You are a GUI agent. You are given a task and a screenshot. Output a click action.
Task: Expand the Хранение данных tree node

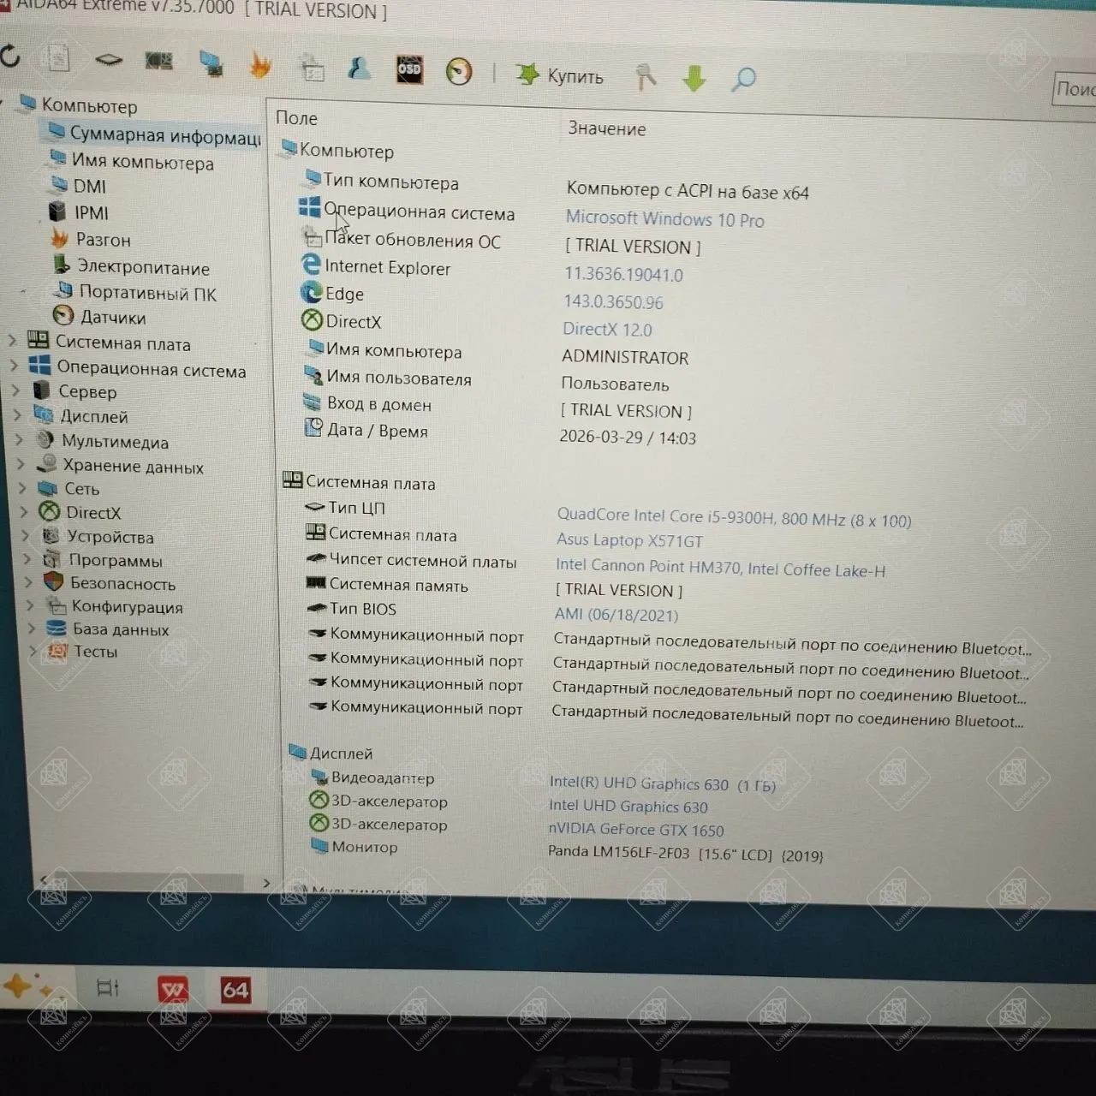[21, 465]
